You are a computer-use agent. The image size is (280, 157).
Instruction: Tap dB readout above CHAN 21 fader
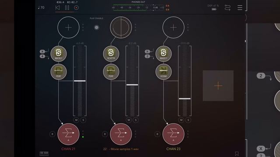[80, 43]
